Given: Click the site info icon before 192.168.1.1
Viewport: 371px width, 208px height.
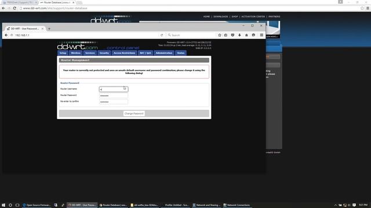Looking at the screenshot, I should pyautogui.click(x=12, y=35).
